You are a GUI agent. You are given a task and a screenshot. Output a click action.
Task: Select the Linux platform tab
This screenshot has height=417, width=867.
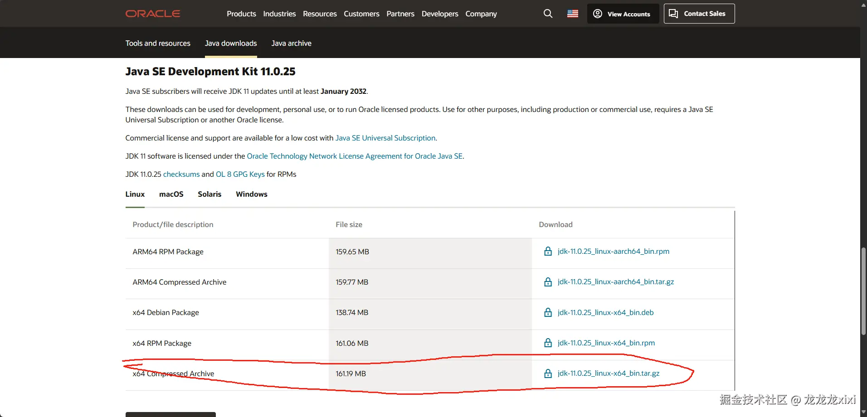[135, 194]
